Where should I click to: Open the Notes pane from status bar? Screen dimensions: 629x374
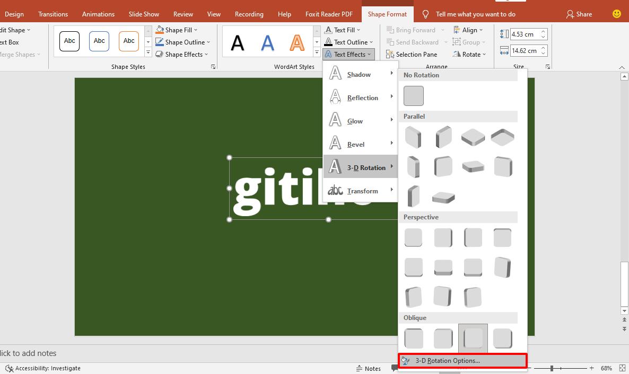click(x=368, y=368)
